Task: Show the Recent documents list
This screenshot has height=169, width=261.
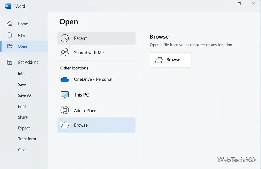Action: click(97, 38)
